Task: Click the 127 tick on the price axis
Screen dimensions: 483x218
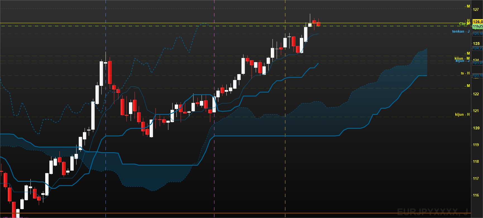Action: [476, 9]
